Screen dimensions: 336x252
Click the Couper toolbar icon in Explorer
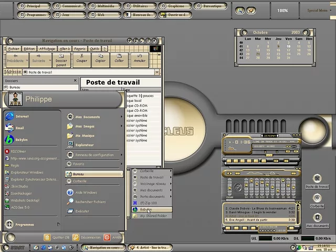click(81, 58)
